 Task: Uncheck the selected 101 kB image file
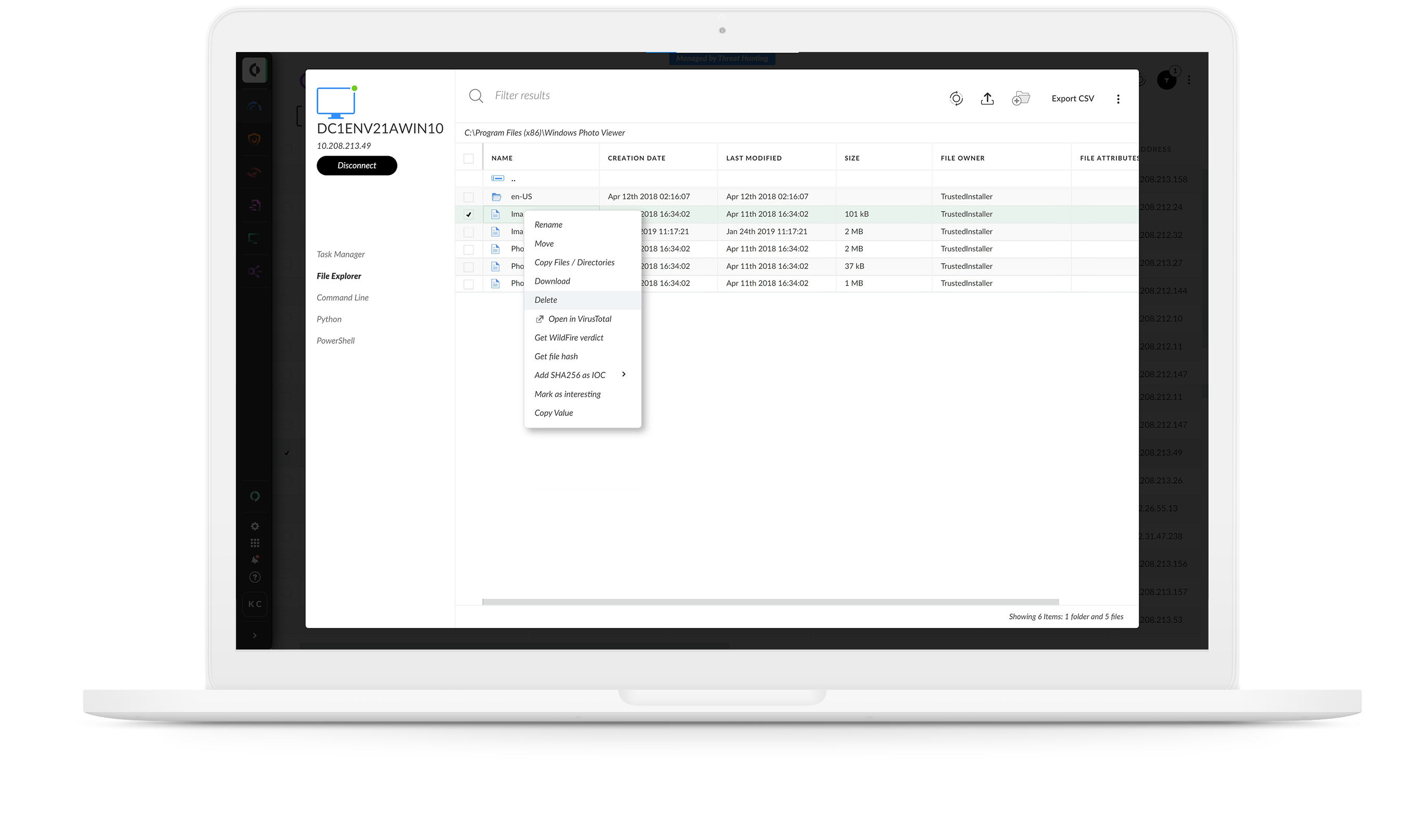pyautogui.click(x=469, y=214)
